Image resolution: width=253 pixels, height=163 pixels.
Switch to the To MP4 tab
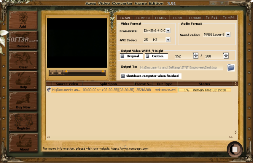(x=229, y=18)
